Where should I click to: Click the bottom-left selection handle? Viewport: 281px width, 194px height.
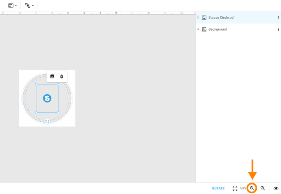36,113
